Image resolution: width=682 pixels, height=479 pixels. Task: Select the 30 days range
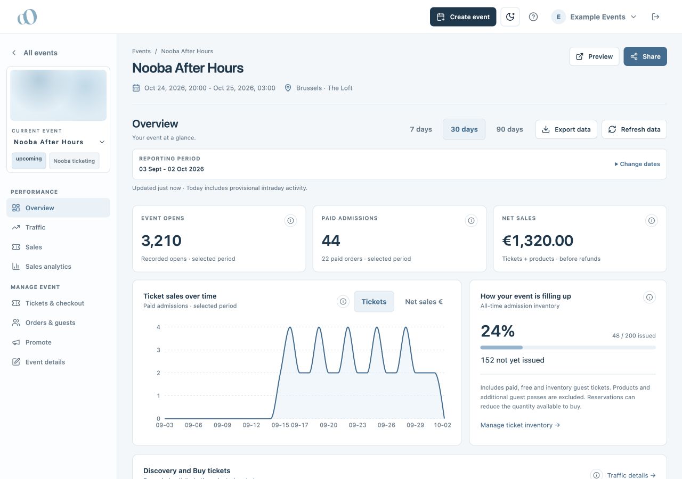464,129
